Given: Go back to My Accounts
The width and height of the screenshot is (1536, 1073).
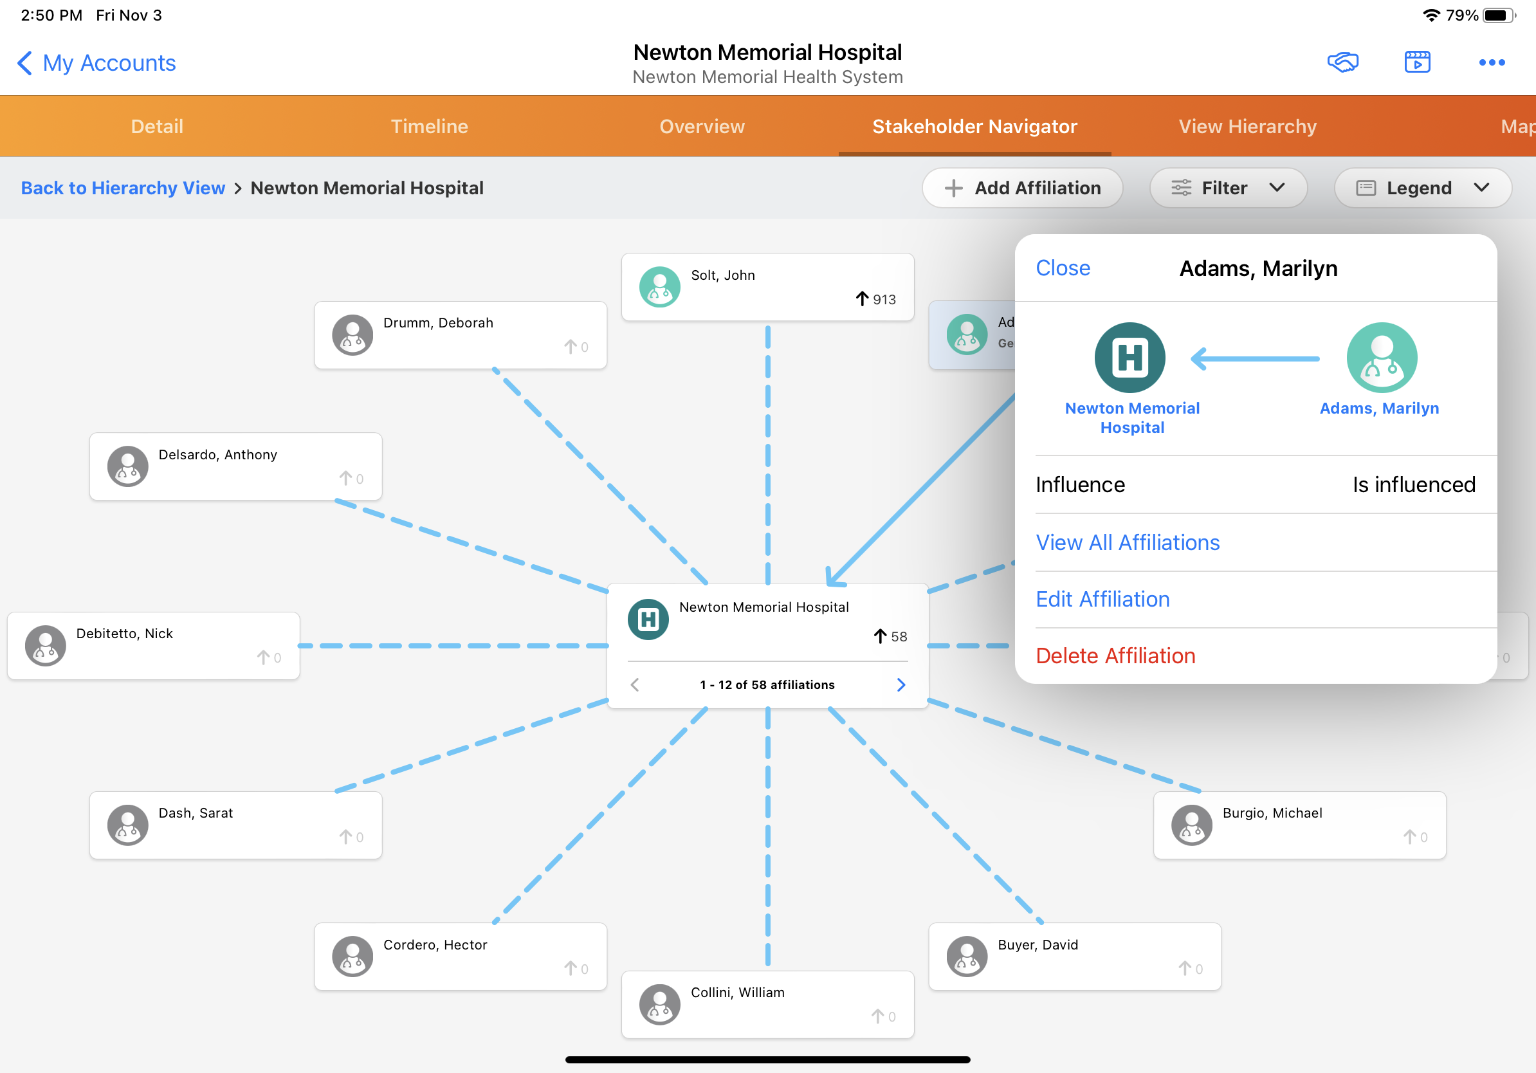Looking at the screenshot, I should [x=96, y=63].
